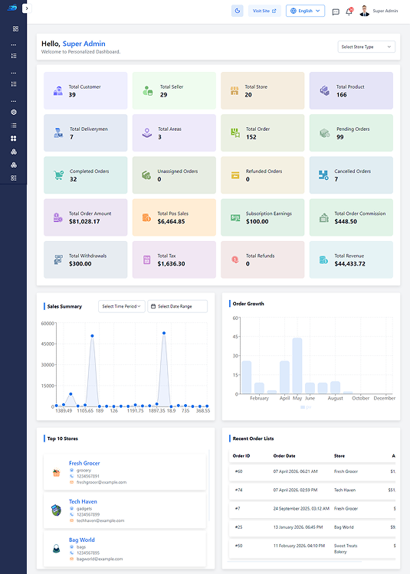Open the Fresh Grocer store link
Viewport: 410px width, 574px height.
tap(84, 463)
